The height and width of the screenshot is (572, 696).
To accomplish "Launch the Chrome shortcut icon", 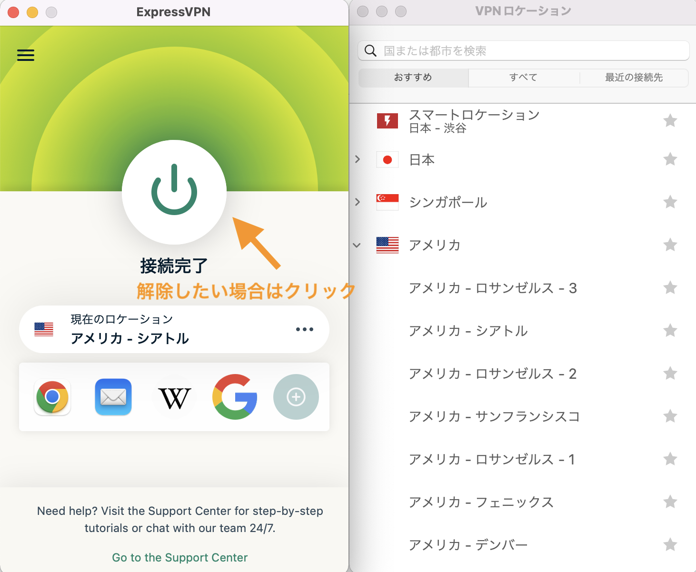I will coord(53,397).
